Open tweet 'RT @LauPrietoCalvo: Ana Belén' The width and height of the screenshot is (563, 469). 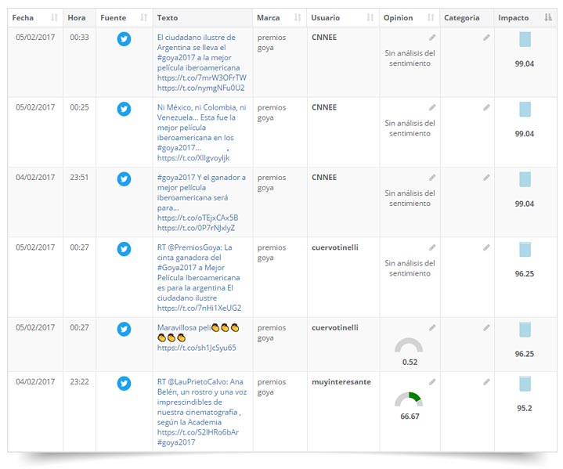[202, 412]
